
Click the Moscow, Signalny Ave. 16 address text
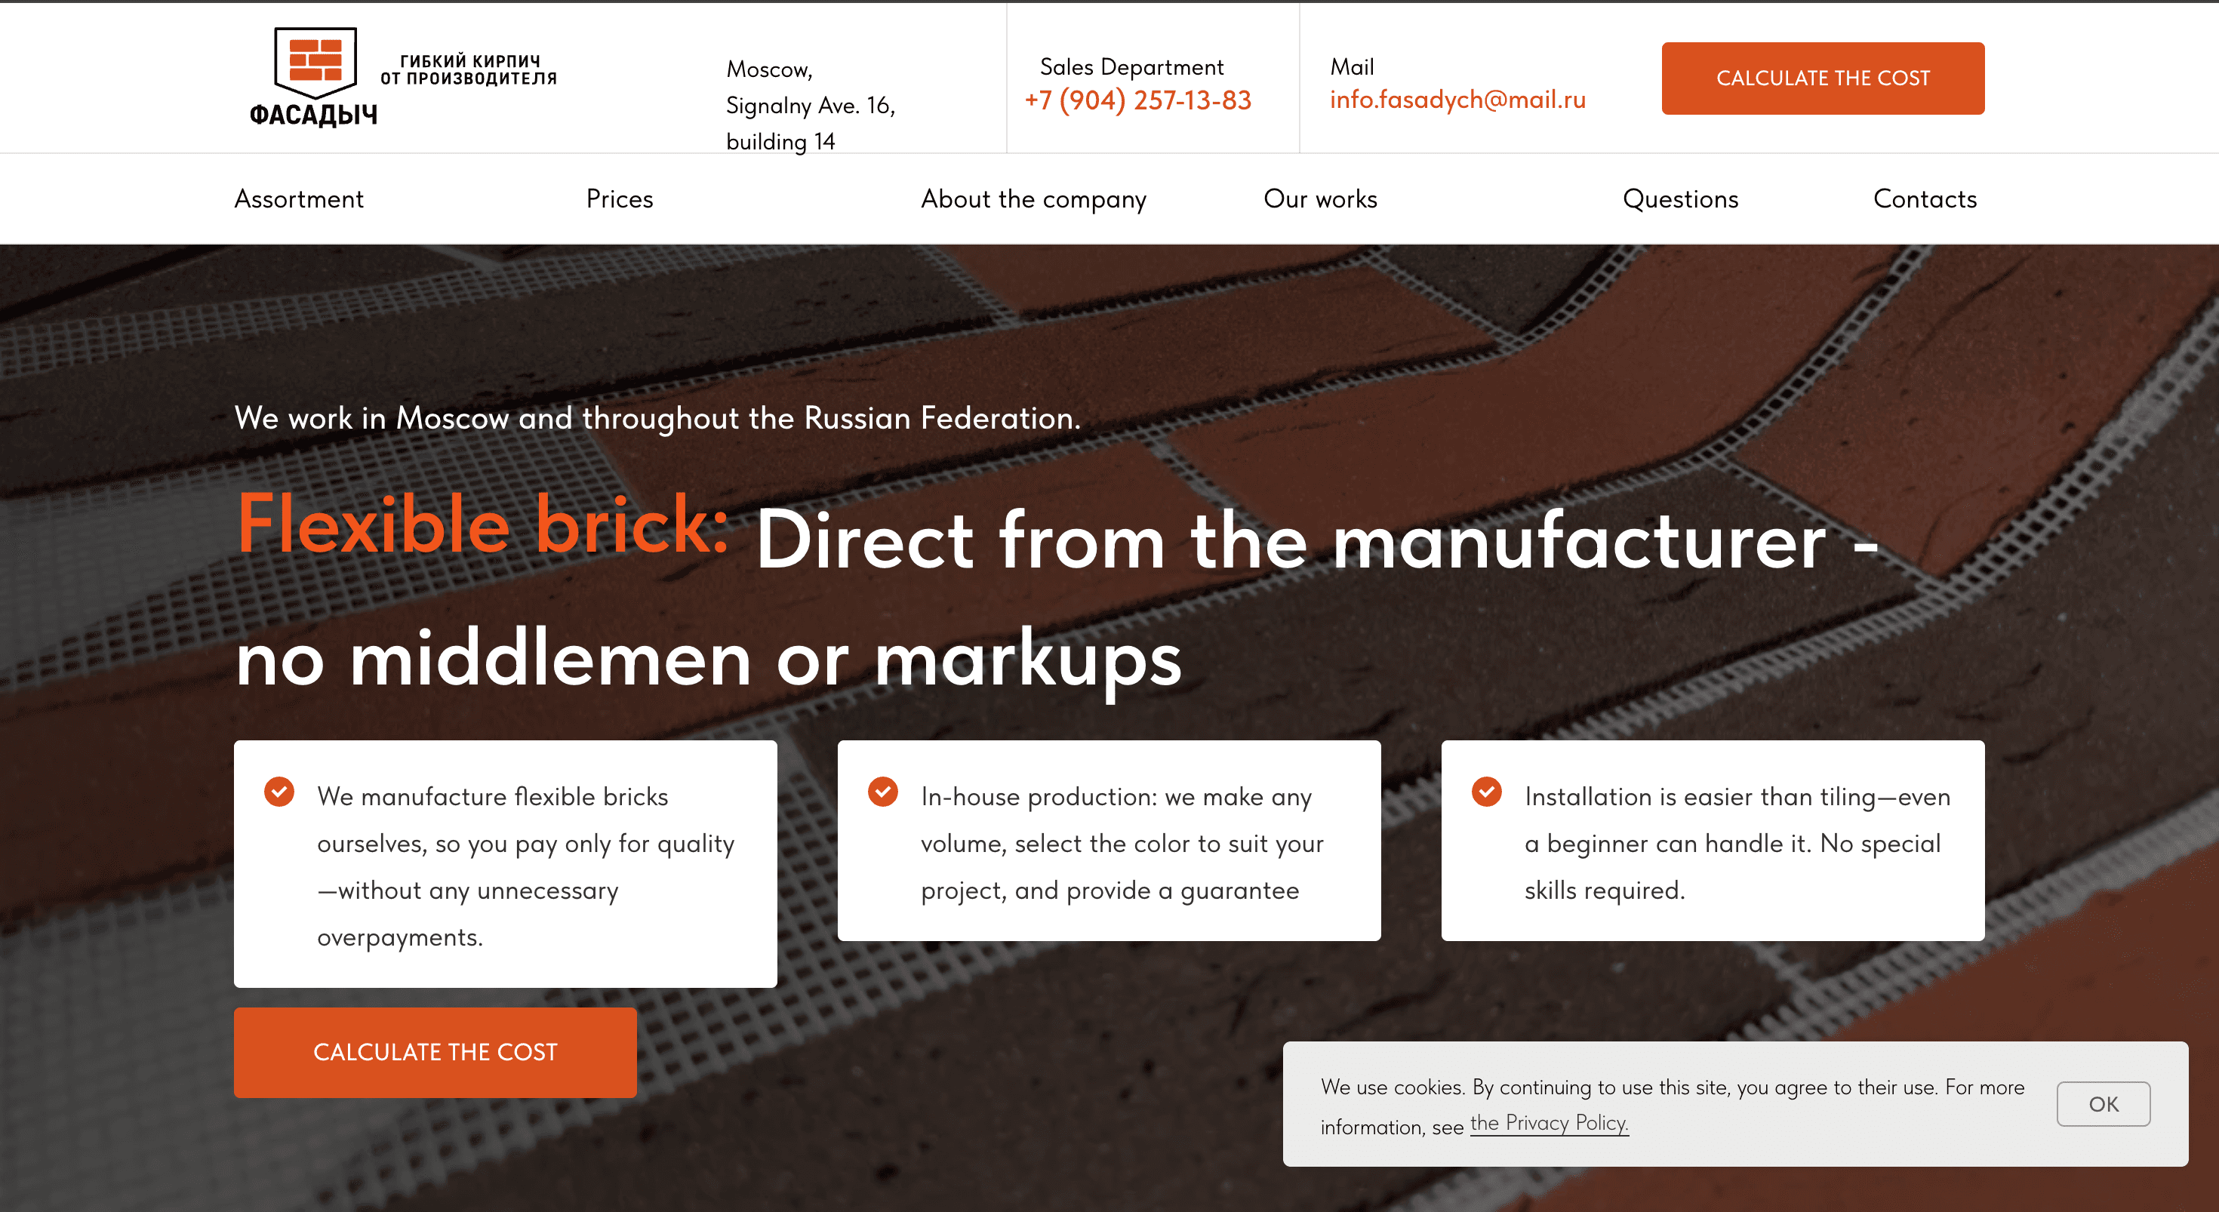(811, 105)
